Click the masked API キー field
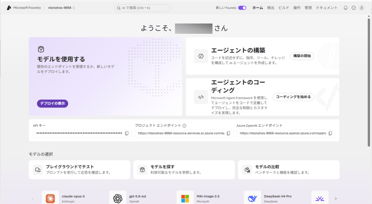372x204 pixels. pyautogui.click(x=82, y=133)
